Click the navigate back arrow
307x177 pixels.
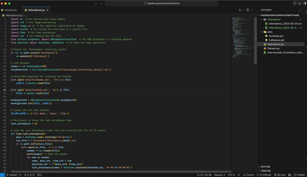pos(96,3)
